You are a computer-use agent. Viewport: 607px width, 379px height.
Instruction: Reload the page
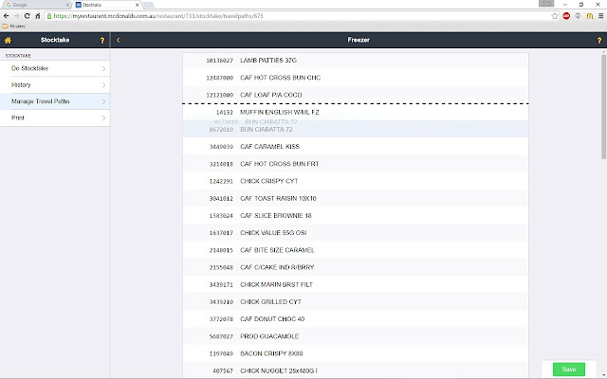pyautogui.click(x=28, y=16)
